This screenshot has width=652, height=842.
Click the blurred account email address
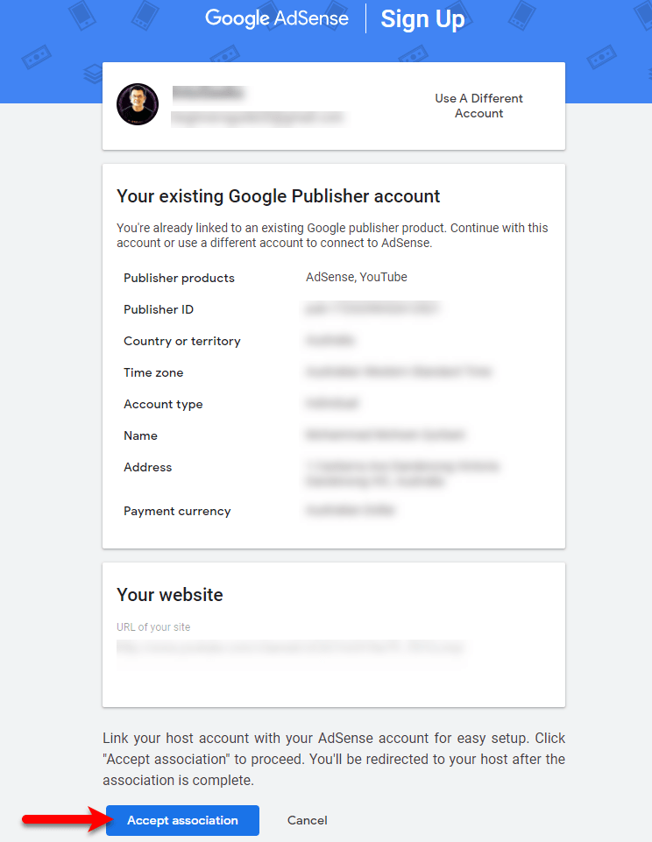[257, 117]
